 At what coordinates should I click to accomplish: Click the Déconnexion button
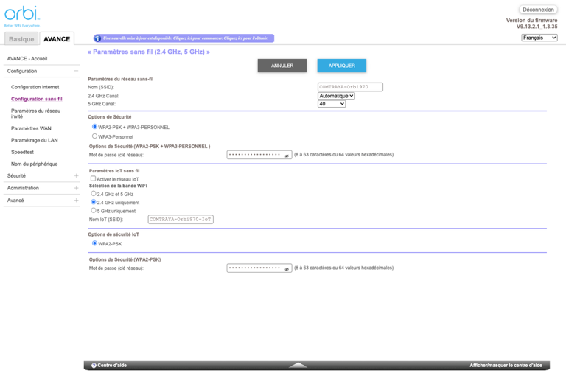click(538, 10)
